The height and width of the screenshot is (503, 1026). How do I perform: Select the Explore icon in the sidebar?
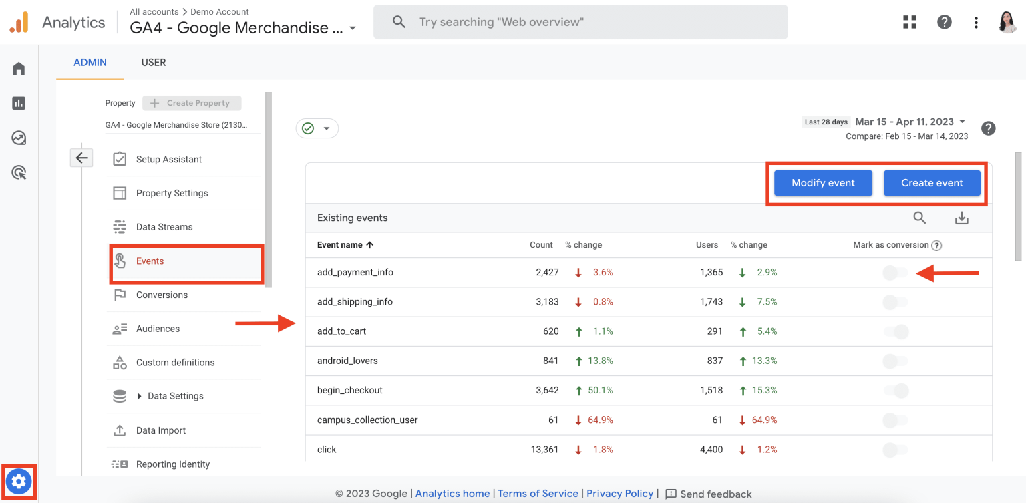(18, 138)
